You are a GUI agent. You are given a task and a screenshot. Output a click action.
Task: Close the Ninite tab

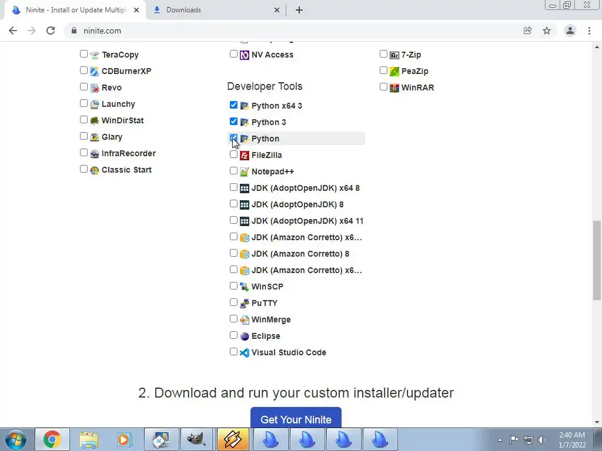(x=136, y=11)
